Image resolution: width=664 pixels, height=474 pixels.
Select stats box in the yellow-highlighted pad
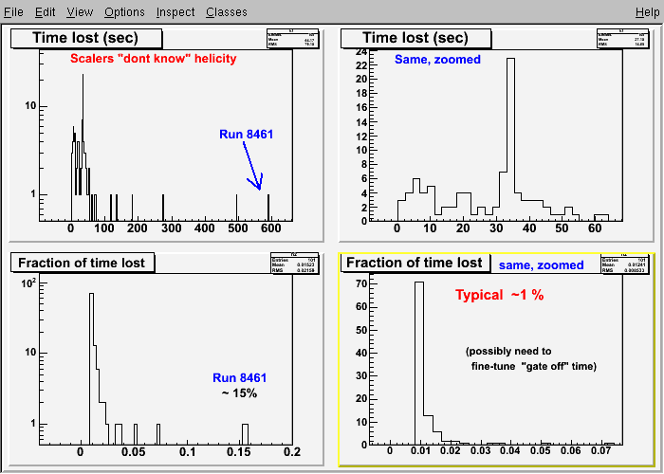(x=625, y=264)
